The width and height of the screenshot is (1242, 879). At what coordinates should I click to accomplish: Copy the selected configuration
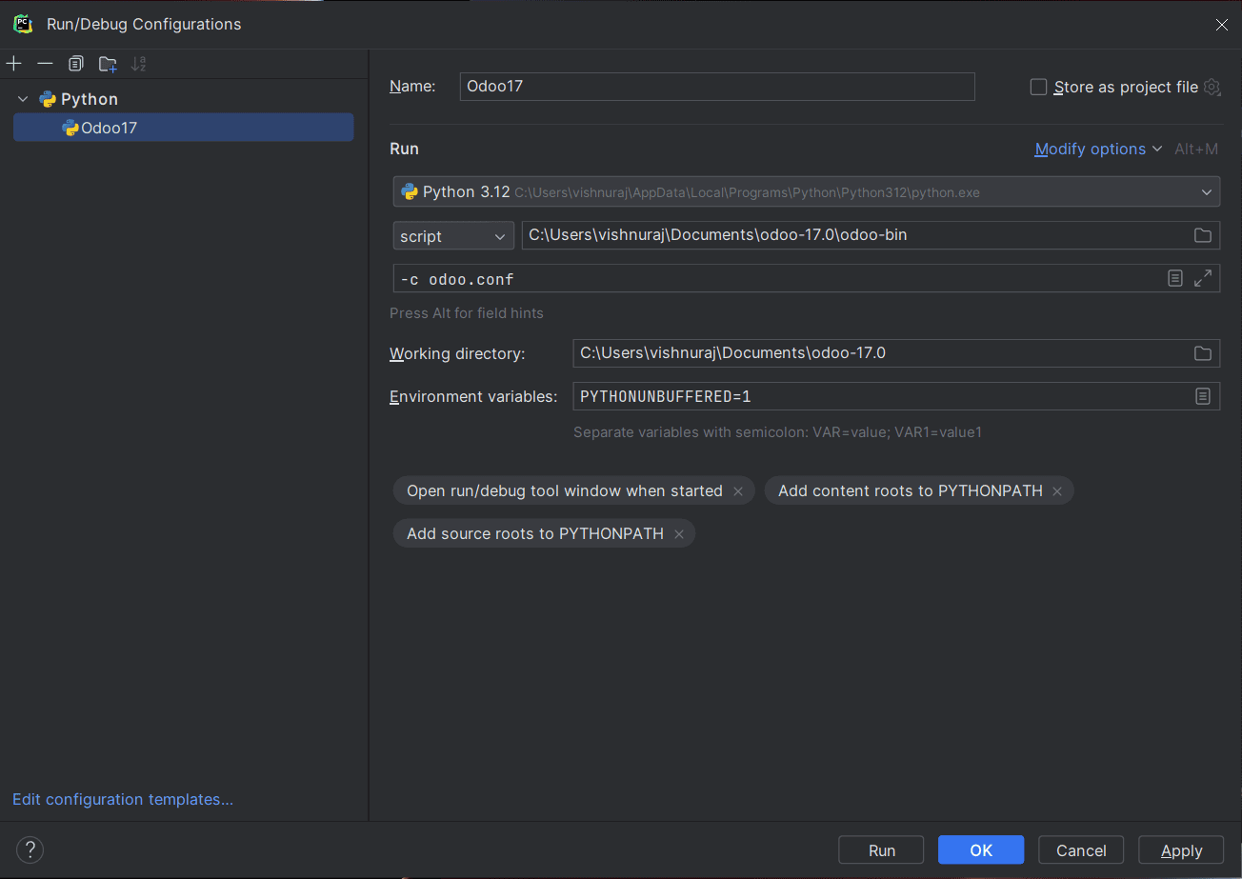pos(76,64)
